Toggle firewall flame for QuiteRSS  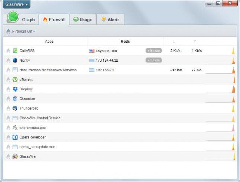[9, 51]
